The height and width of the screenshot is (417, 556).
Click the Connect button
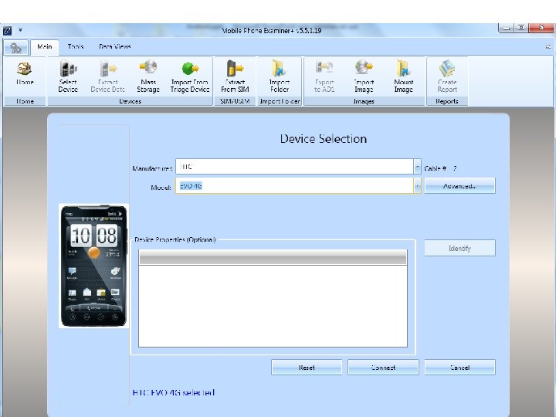coord(383,368)
